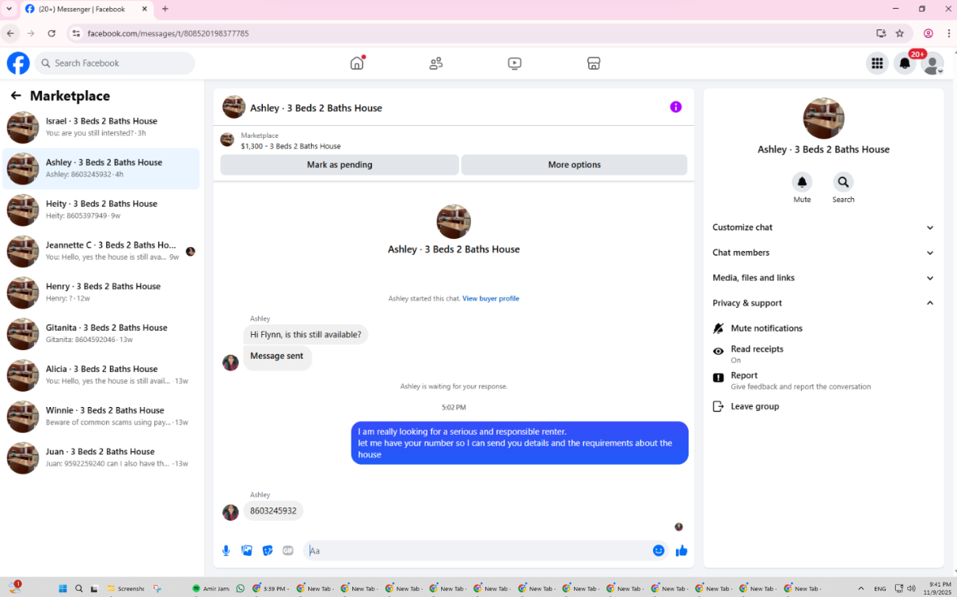Open the emoji picker
The height and width of the screenshot is (597, 957).
tap(659, 550)
